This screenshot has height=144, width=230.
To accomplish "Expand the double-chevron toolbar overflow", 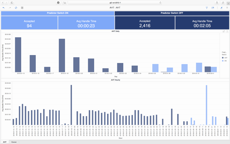I will (x=227, y=8).
